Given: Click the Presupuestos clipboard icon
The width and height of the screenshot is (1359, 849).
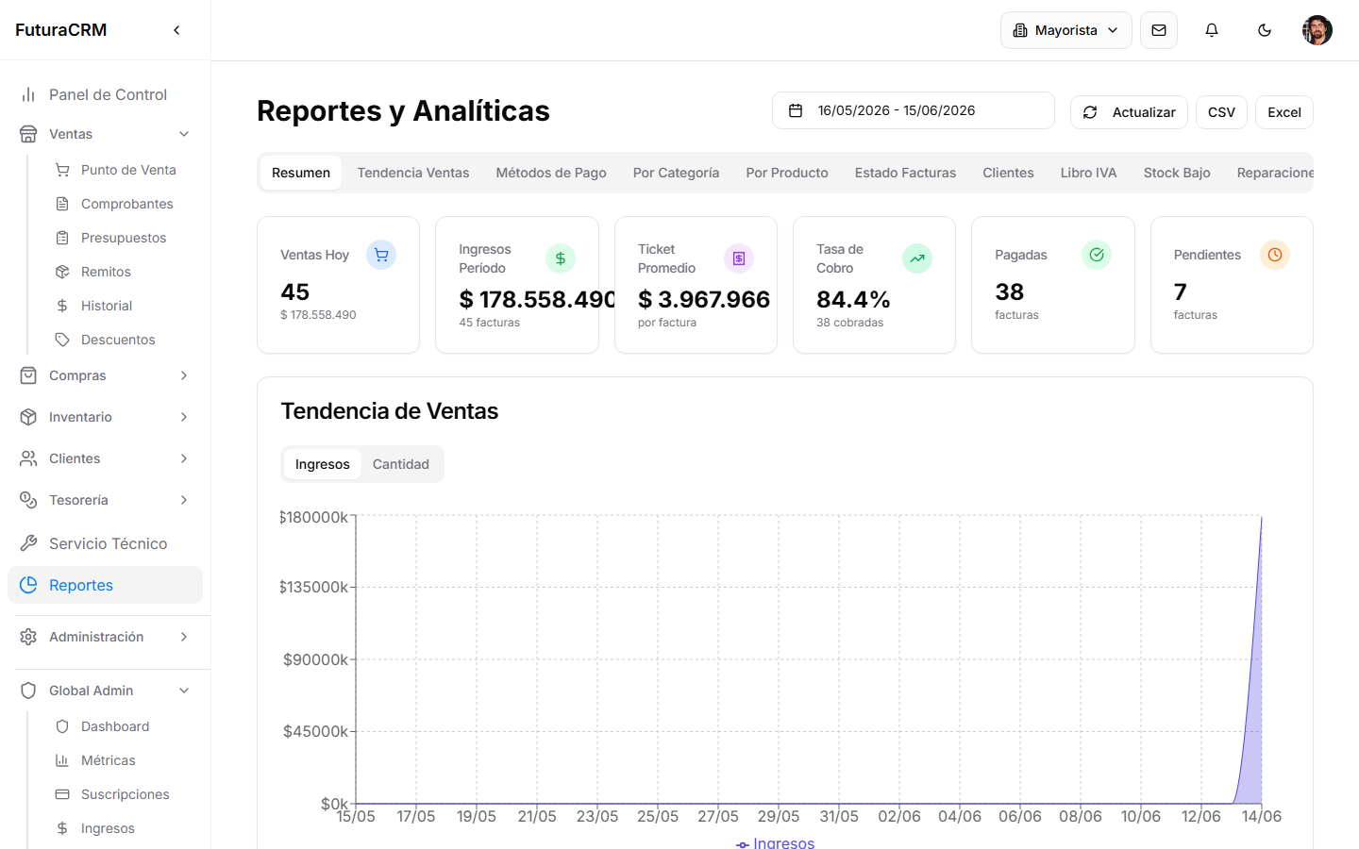Looking at the screenshot, I should [62, 238].
